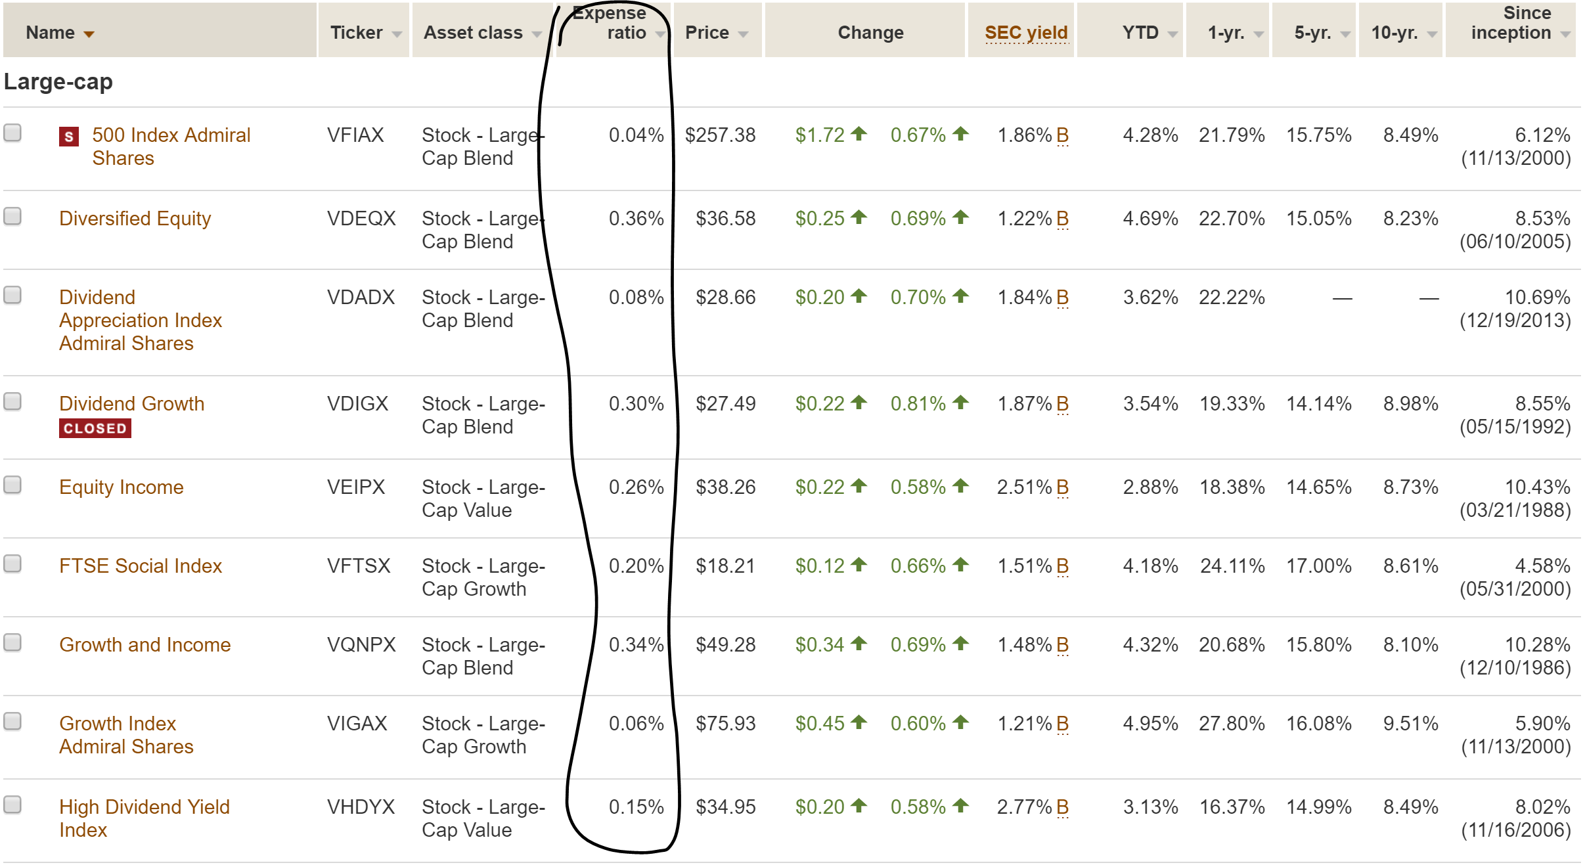Click the up arrow beside $0.34 change
Viewport: 1585px width, 865px height.
pyautogui.click(x=859, y=644)
